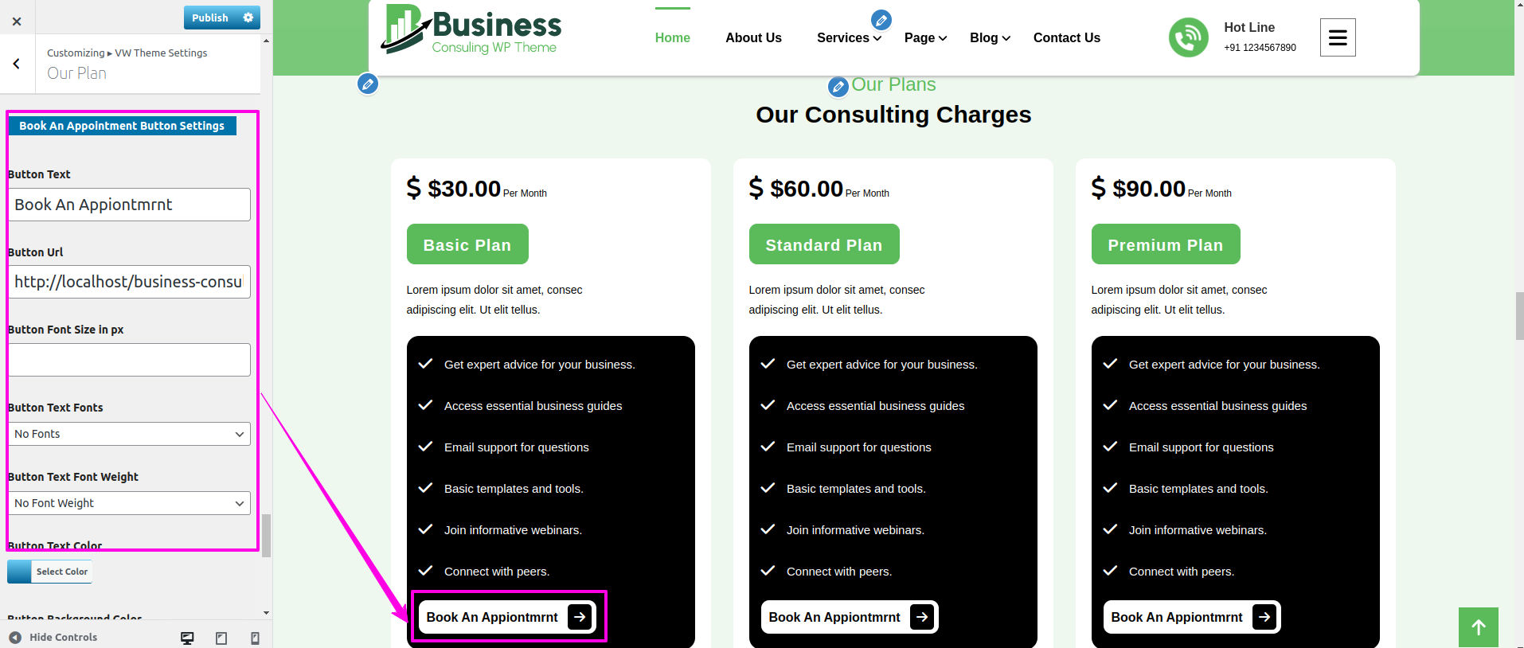This screenshot has height=648, width=1524.
Task: Click the Publish button
Action: tap(210, 18)
